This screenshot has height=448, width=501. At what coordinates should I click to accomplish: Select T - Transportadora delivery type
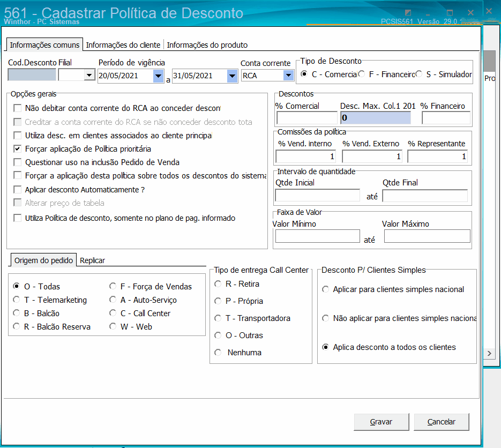pos(218,318)
